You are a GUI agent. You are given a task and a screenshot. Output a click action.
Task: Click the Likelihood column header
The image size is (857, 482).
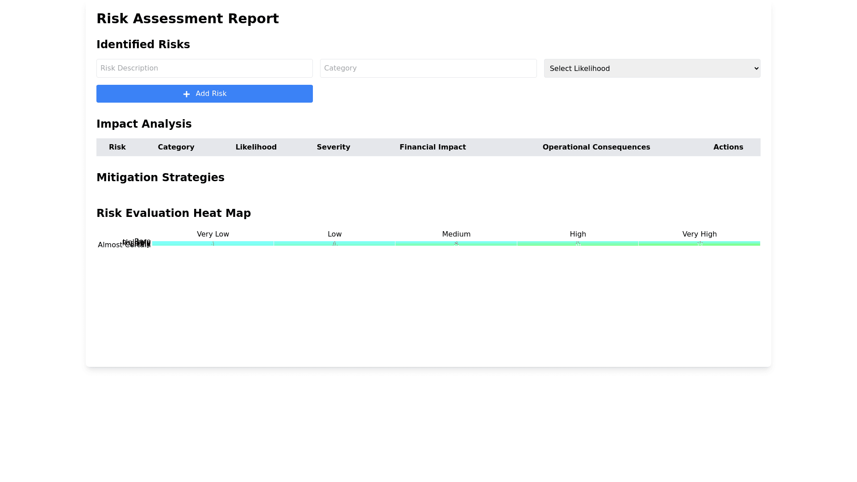(x=256, y=147)
